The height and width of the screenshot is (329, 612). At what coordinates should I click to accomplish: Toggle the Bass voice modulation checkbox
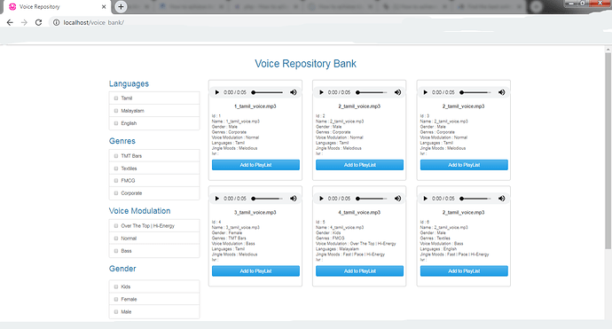click(116, 251)
